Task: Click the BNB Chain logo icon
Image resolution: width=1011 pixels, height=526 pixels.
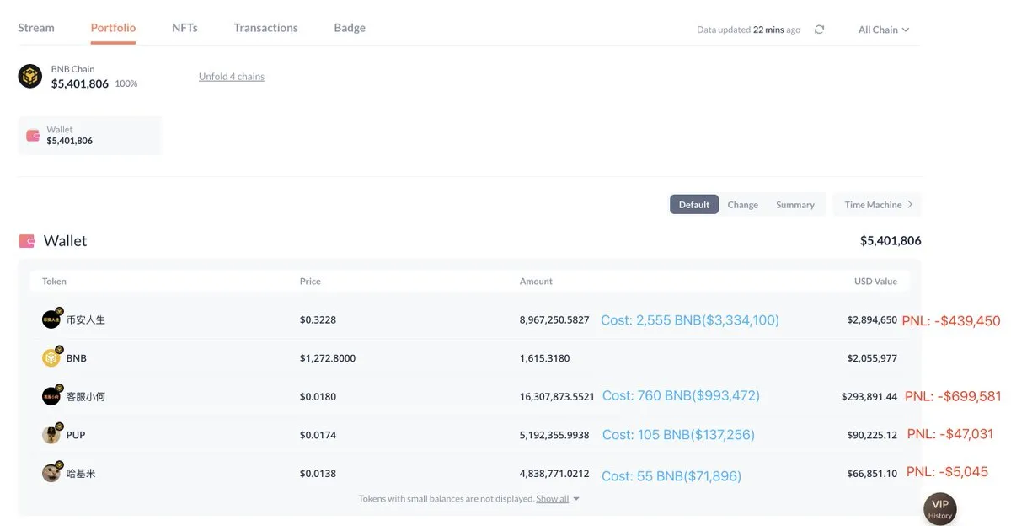Action: (x=30, y=77)
